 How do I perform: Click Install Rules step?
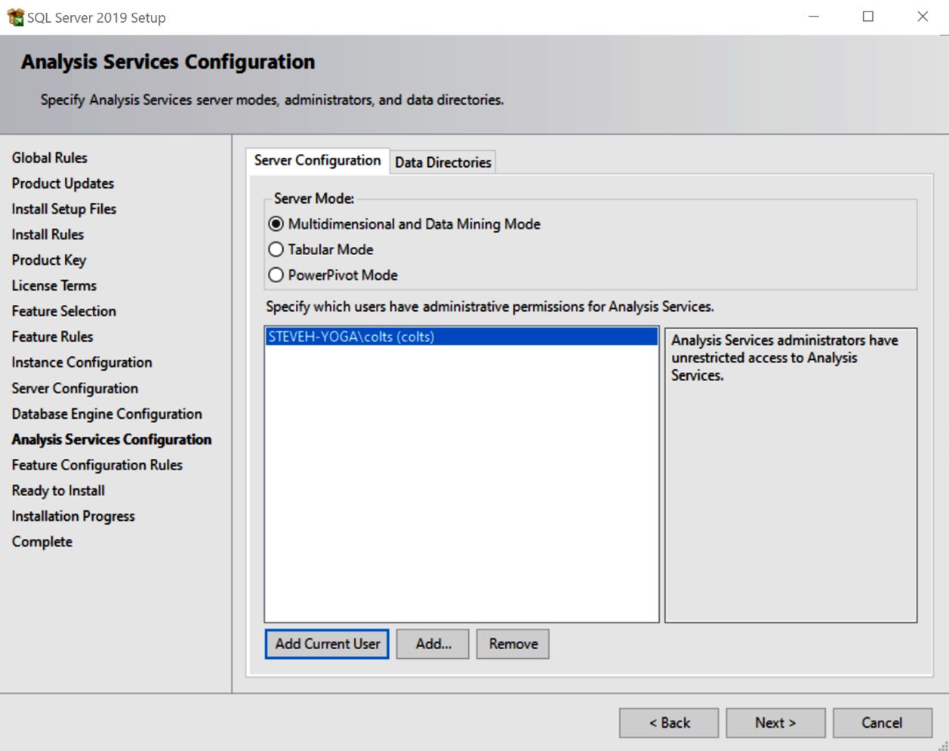(x=48, y=235)
